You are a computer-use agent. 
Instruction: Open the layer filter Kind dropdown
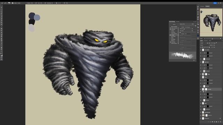click(203, 43)
